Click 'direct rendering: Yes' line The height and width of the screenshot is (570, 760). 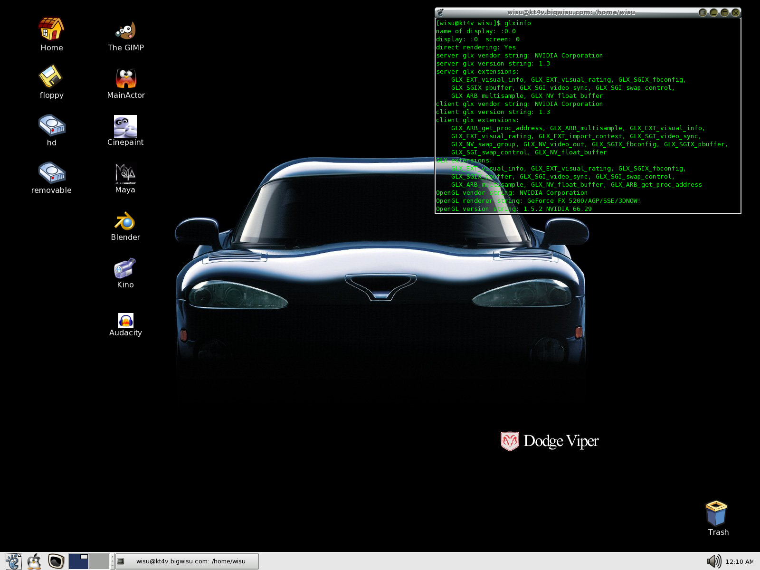pyautogui.click(x=476, y=47)
